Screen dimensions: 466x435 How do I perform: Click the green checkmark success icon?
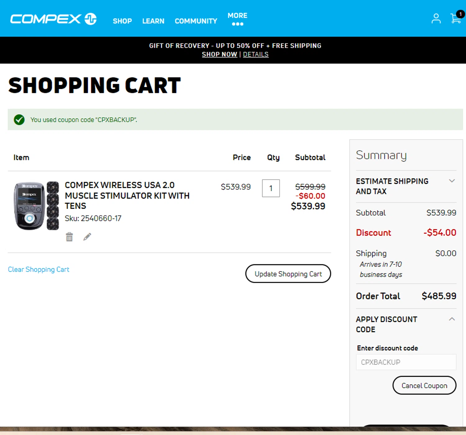[x=19, y=120]
